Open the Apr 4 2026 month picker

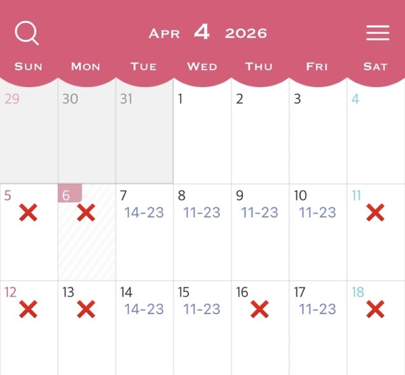(x=207, y=33)
